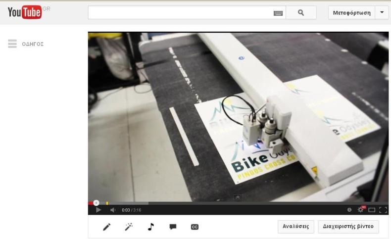Open the music note audio tool
Viewport: 391px width, 239px height.
click(x=150, y=227)
